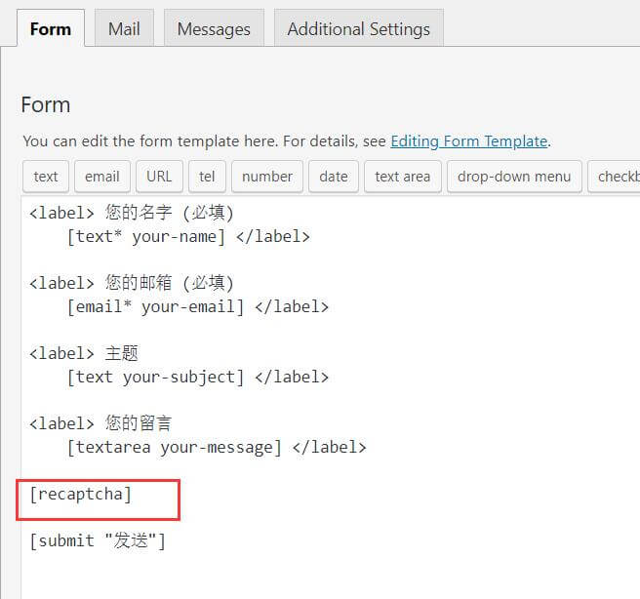Screen dimensions: 640x599
Task: Place cursor on [email* your-email] line
Action: (x=156, y=306)
